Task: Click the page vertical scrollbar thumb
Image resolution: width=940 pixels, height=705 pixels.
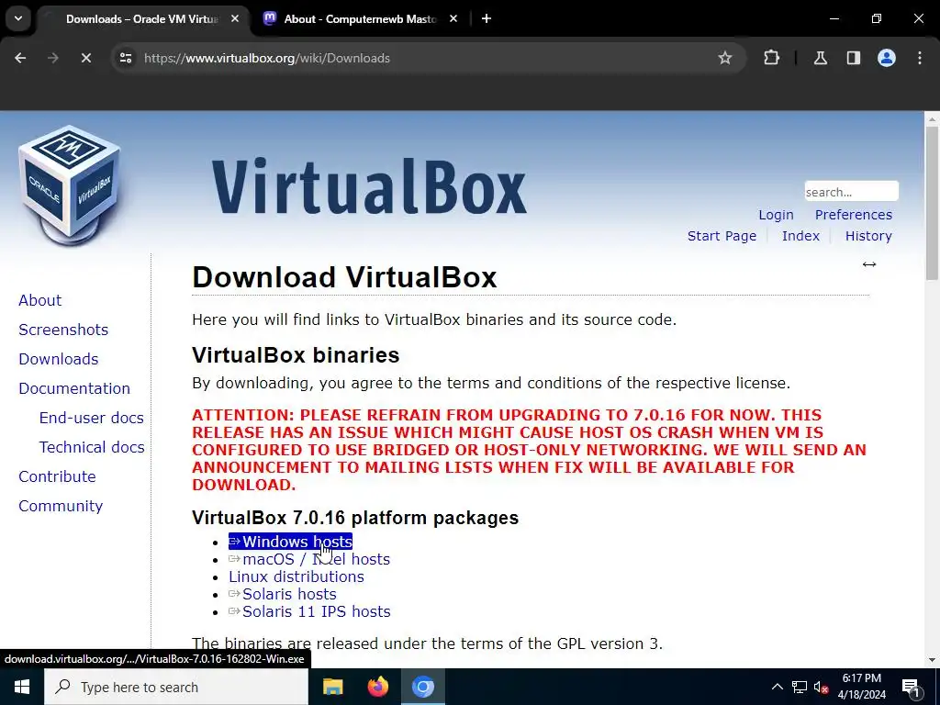Action: [x=932, y=202]
